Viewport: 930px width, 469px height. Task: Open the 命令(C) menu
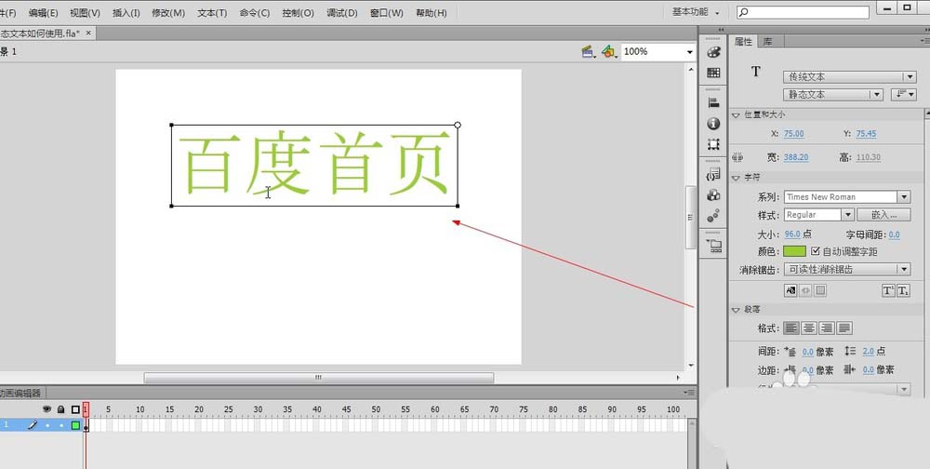click(x=255, y=12)
